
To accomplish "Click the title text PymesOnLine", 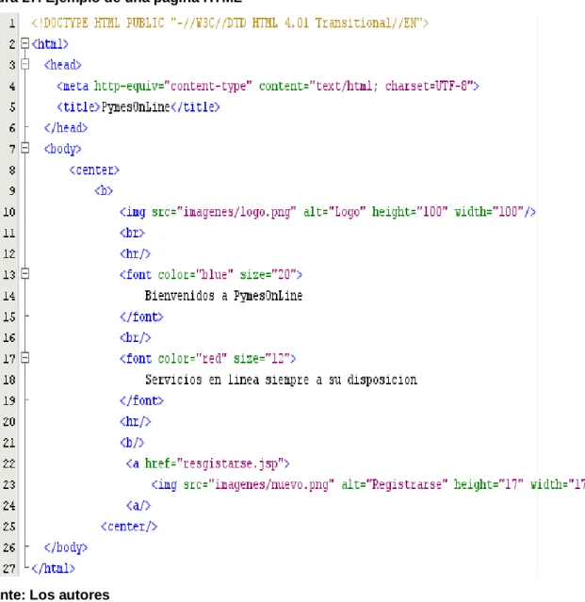I will click(136, 107).
